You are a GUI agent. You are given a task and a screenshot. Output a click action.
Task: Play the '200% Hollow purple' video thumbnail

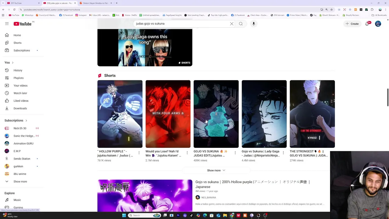pyautogui.click(x=145, y=196)
